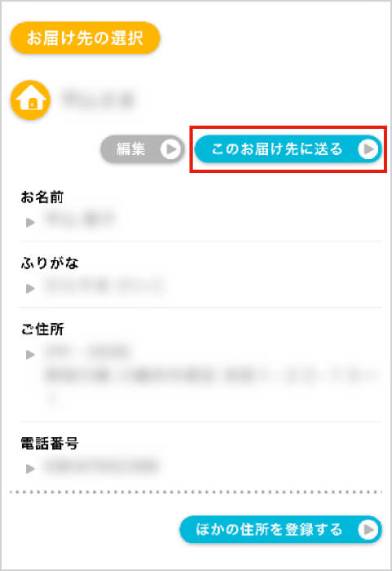Click the blurred phone number value
This screenshot has height=571, width=392.
click(101, 466)
